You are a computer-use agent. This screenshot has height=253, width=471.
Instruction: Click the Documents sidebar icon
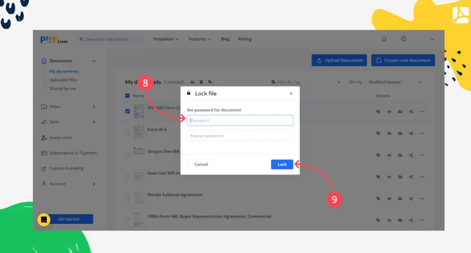44,61
